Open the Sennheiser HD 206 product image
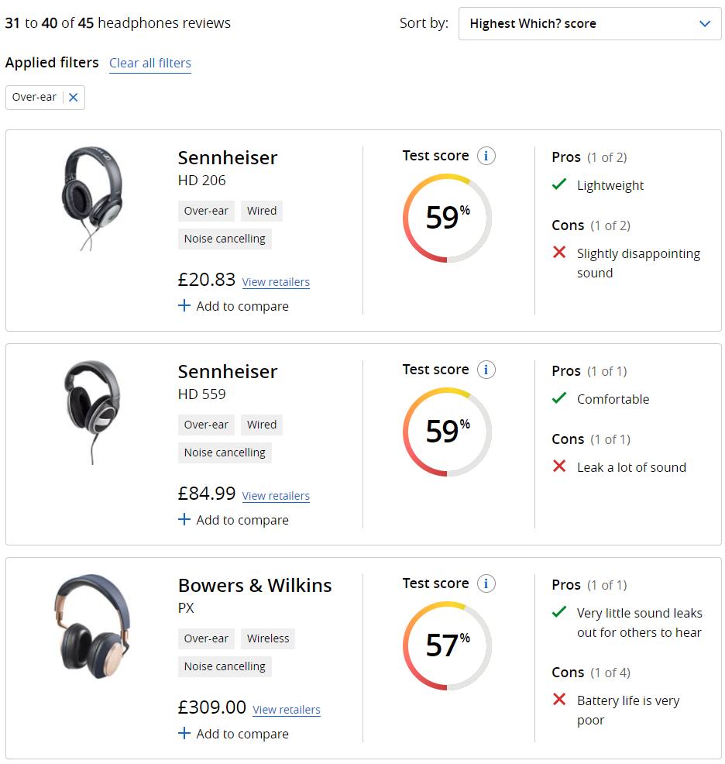The image size is (725, 764). (x=91, y=198)
